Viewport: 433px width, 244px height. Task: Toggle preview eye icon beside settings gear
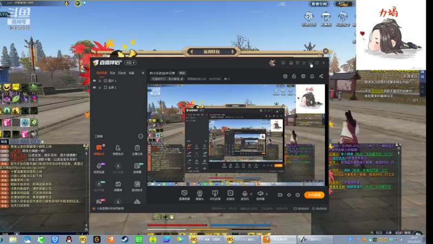289,195
